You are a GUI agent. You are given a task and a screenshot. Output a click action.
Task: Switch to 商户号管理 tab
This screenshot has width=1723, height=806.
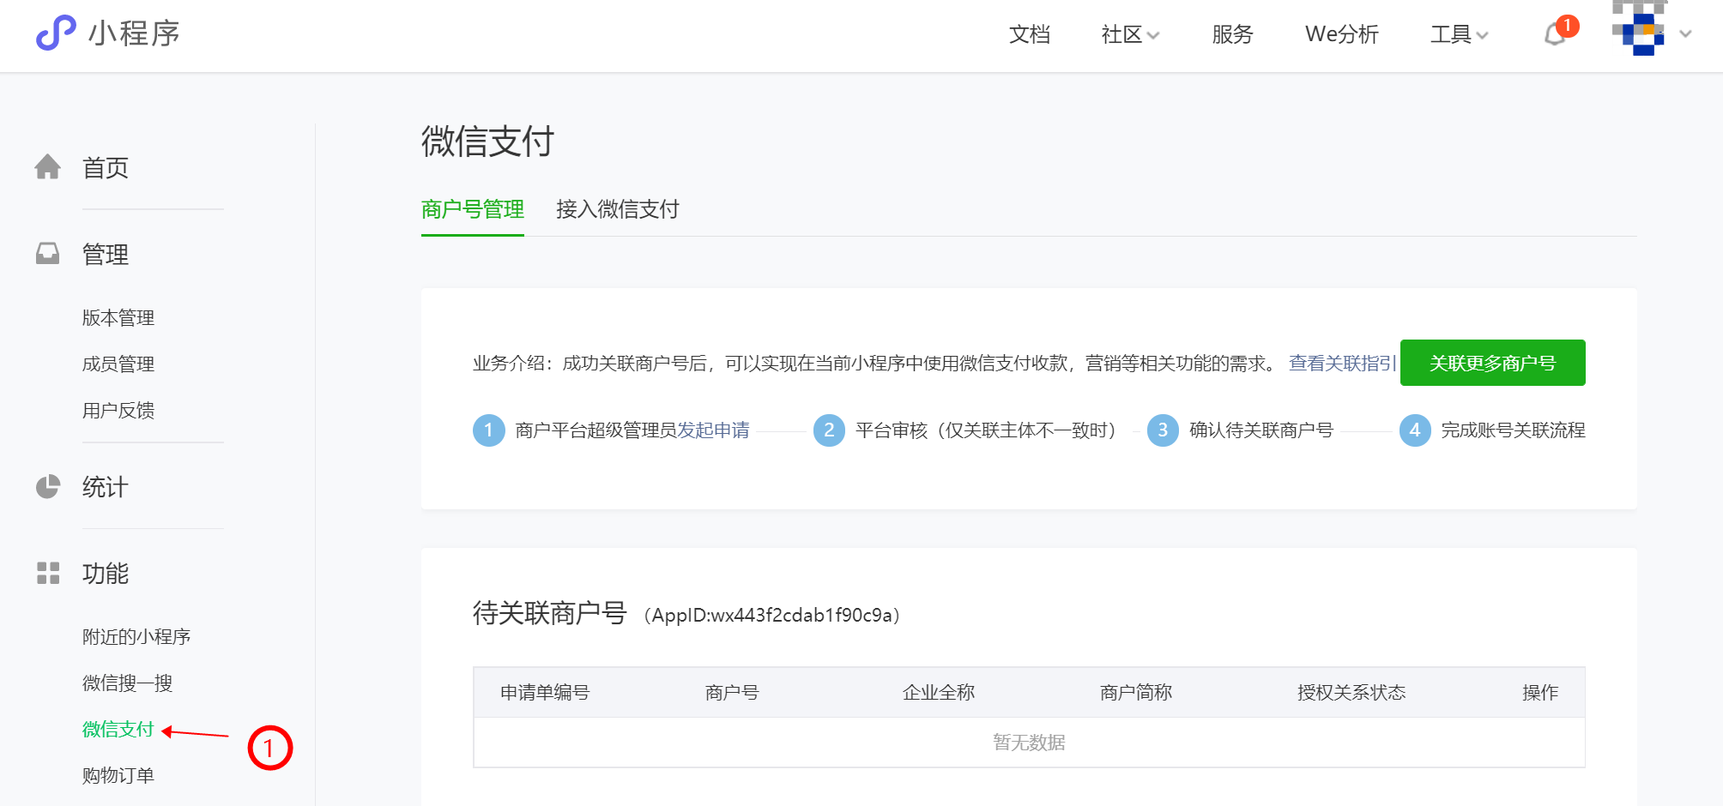473,209
